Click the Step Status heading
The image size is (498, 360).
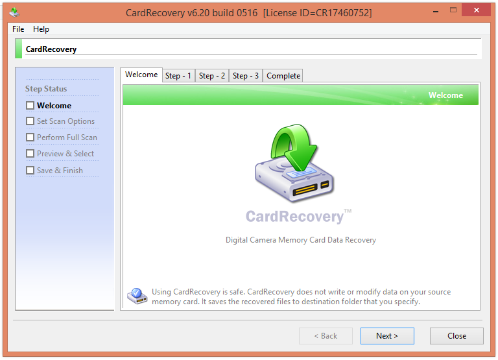[x=46, y=89]
